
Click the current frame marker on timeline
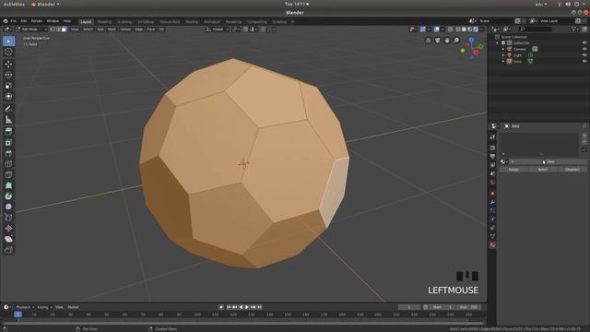click(18, 314)
